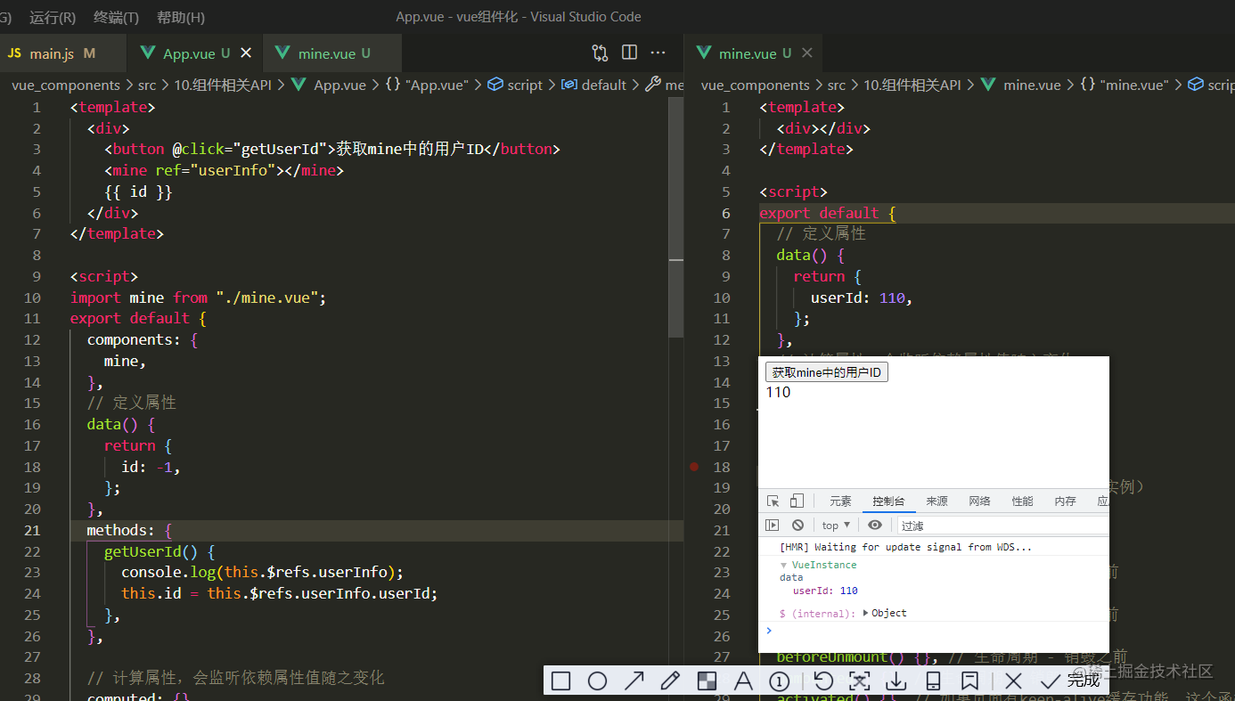Viewport: 1235px width, 701px height.
Task: Click the src breadcrumb in left editor
Action: [146, 85]
